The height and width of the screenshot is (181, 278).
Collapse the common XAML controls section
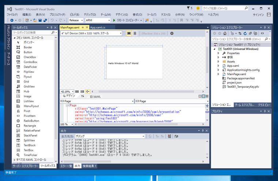[x=15, y=38]
